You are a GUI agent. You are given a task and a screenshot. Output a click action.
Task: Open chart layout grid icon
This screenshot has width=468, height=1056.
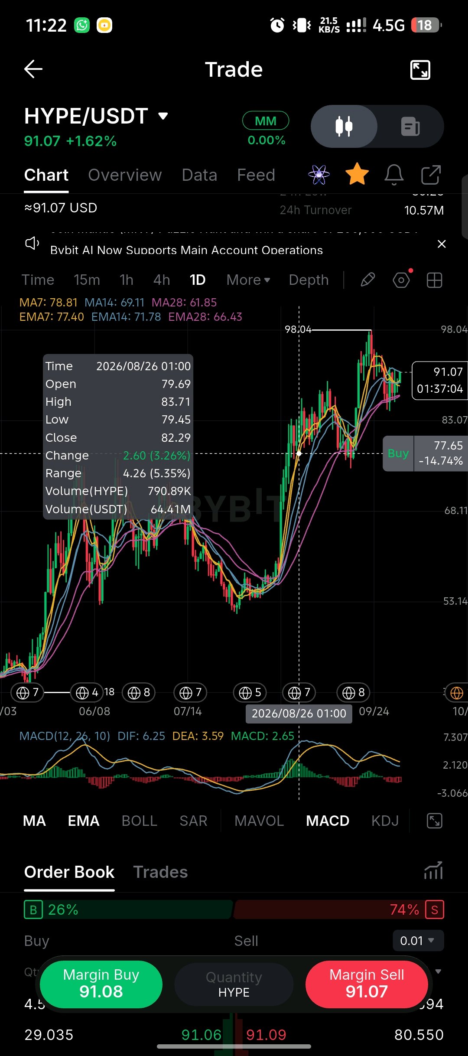(x=434, y=280)
